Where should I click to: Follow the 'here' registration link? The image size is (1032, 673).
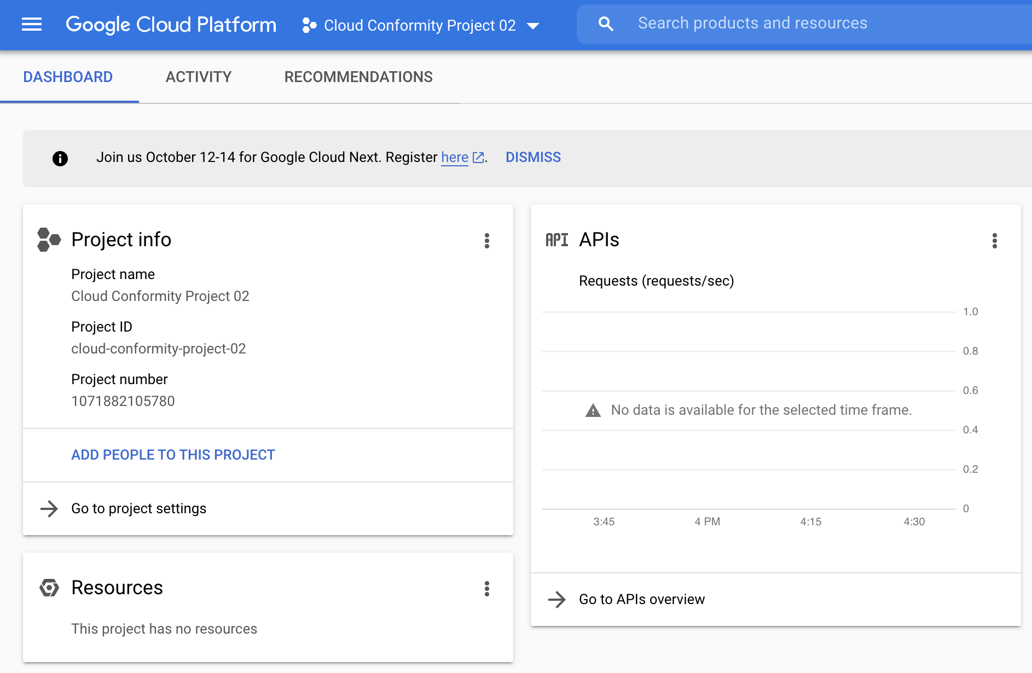pyautogui.click(x=455, y=158)
